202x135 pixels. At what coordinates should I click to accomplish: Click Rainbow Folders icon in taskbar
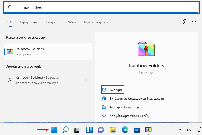click(148, 130)
